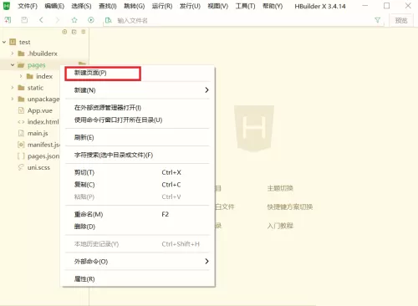Image resolution: width=418 pixels, height=306 pixels.
Task: Click the 快捷键方案切换 link
Action: pyautogui.click(x=290, y=207)
